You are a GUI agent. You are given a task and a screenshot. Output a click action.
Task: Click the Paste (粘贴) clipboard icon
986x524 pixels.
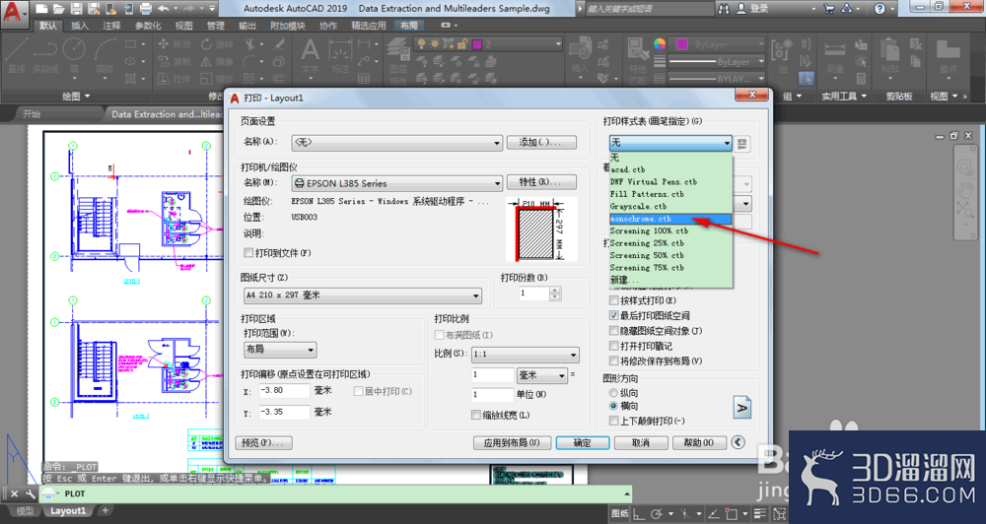[x=889, y=56]
